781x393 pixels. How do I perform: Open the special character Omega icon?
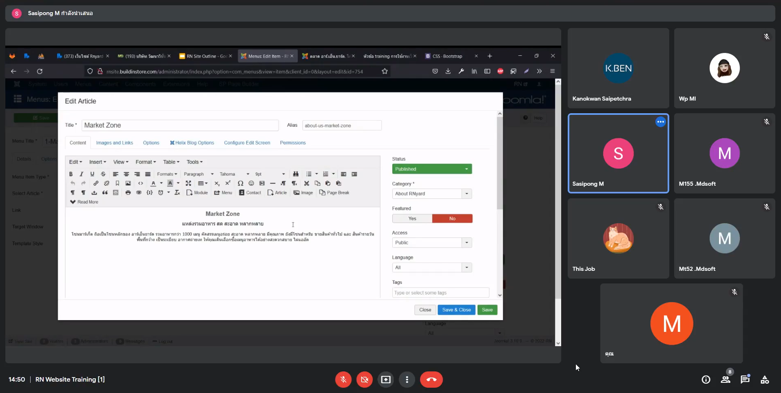click(240, 183)
